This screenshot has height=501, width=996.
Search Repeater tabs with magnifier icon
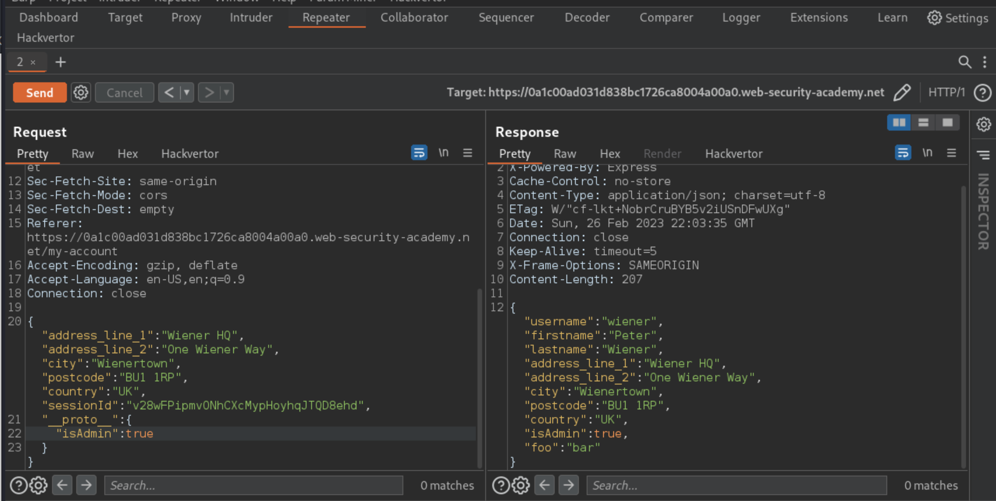(x=965, y=62)
